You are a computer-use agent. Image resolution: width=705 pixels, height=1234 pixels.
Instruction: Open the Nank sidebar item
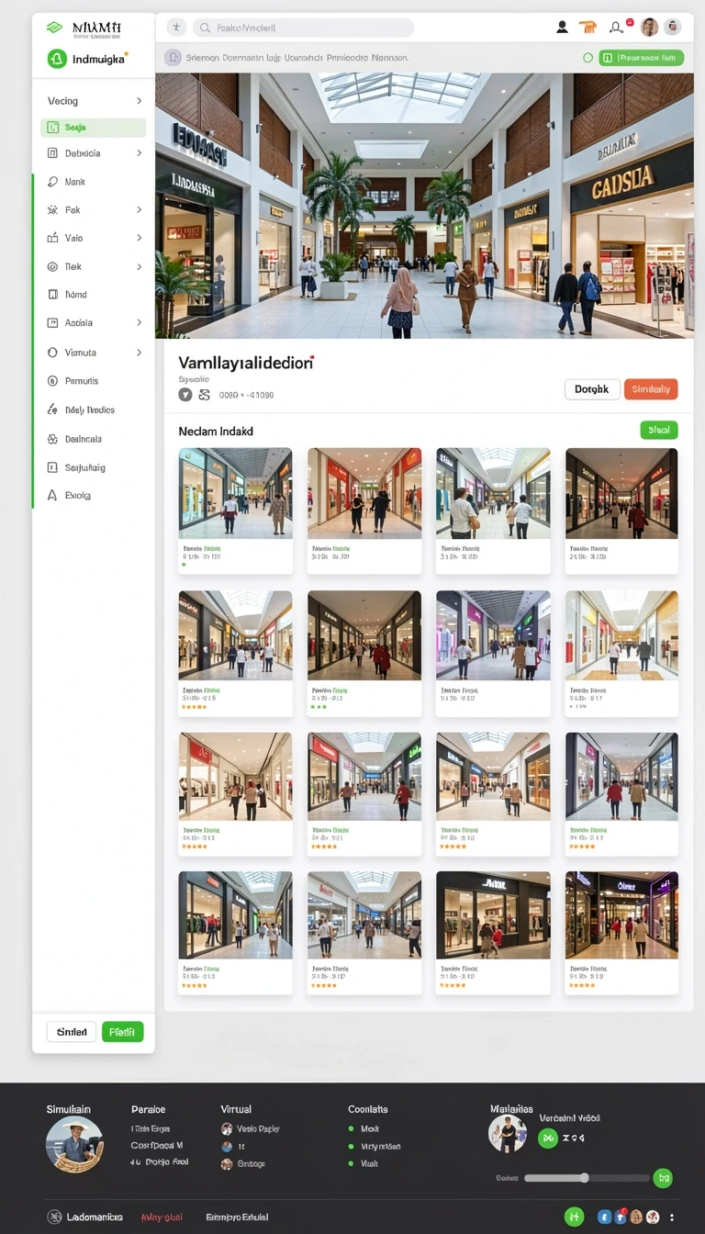pyautogui.click(x=75, y=182)
